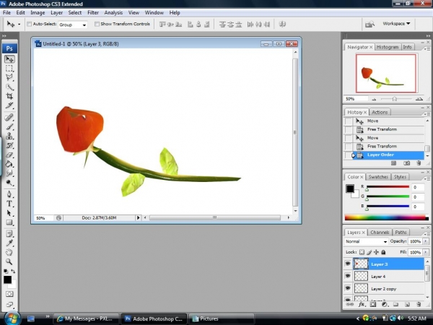Switch to Actions tab

[x=380, y=112]
